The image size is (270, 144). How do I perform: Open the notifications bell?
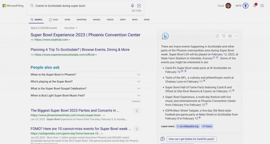tap(255, 6)
